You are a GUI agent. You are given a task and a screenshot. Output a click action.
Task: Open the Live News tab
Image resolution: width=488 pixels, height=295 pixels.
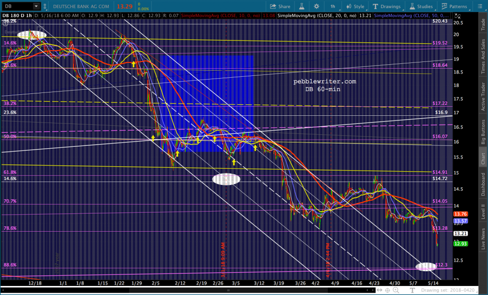click(482, 239)
